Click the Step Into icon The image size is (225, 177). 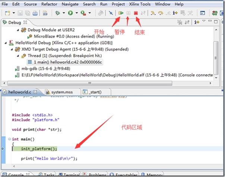coord(152,13)
